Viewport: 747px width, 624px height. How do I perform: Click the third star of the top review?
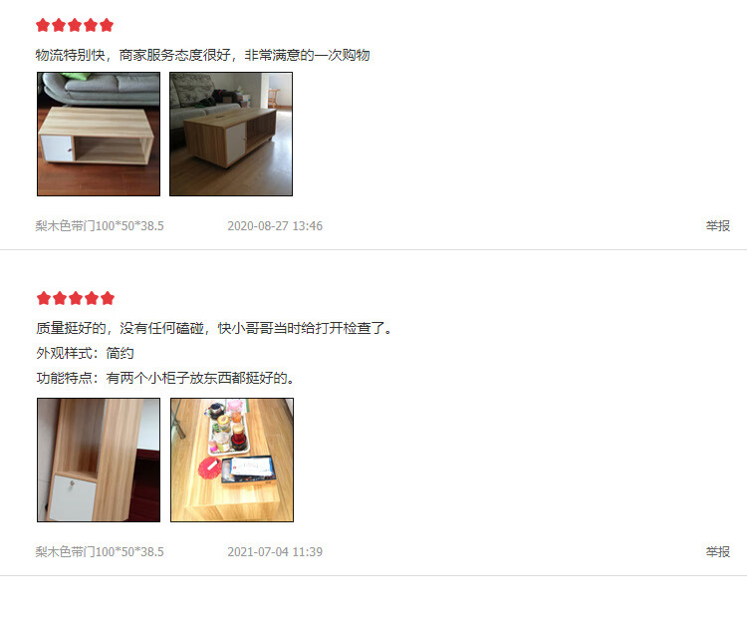[x=75, y=25]
